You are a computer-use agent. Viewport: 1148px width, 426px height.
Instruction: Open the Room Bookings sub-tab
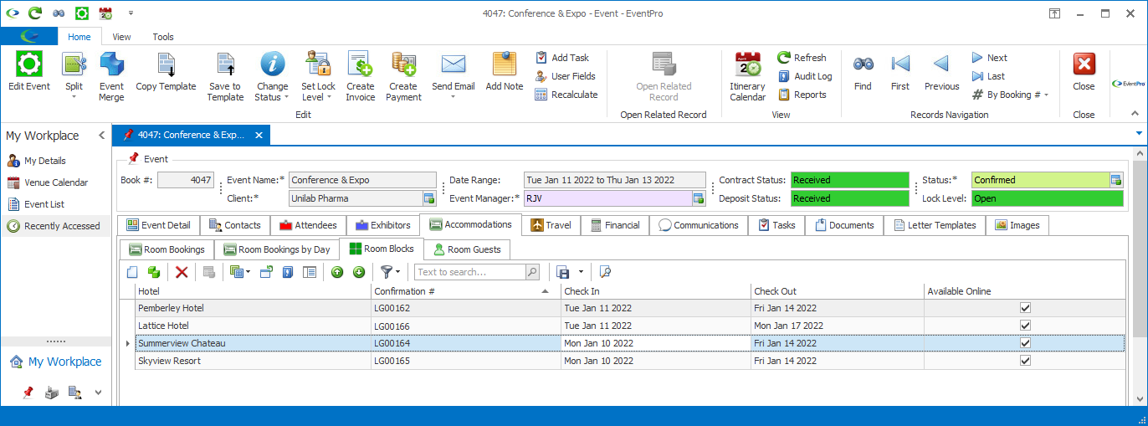pyautogui.click(x=166, y=249)
